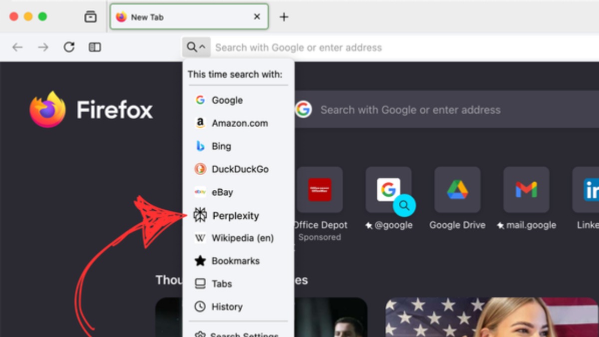Collapse the search engine switcher dropdown
599x337 pixels.
pos(196,47)
